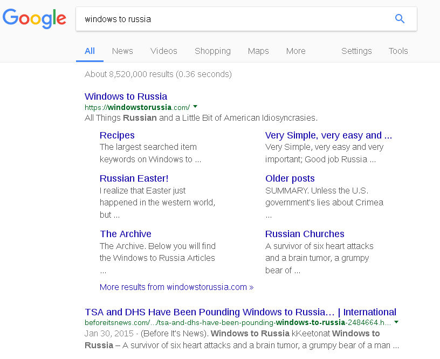Open the 'Older posts' sitelink

tap(290, 178)
